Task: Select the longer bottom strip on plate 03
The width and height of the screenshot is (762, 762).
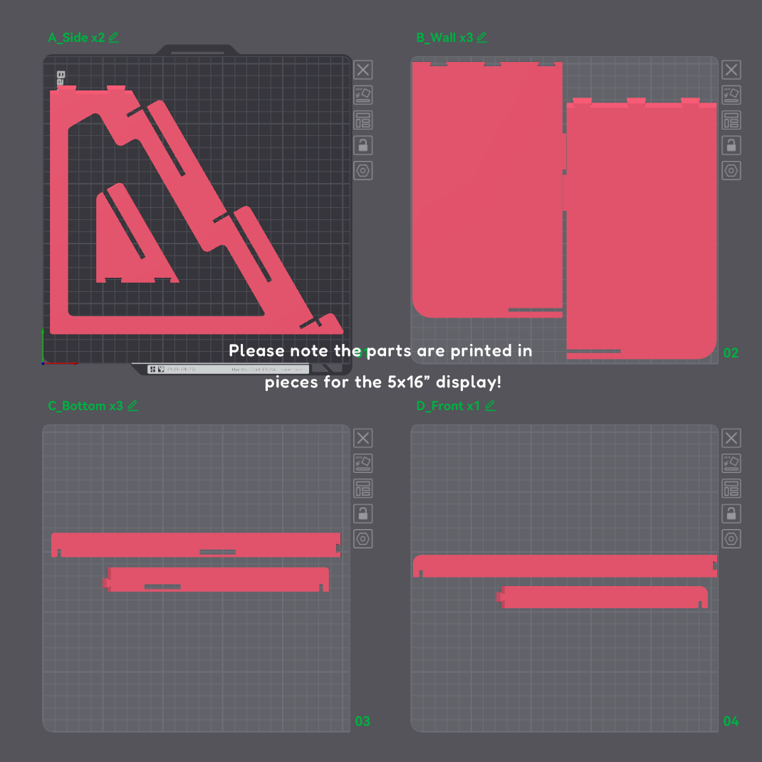Action: pos(196,545)
